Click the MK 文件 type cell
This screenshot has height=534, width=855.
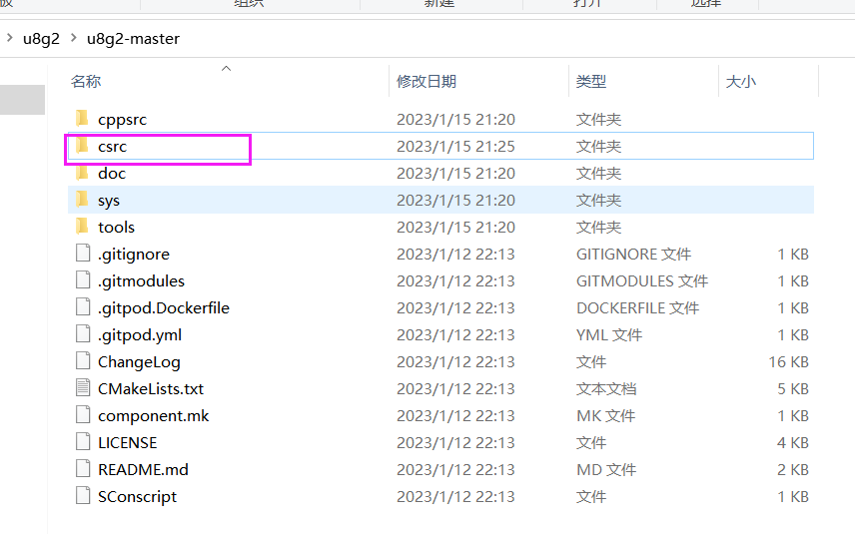click(x=606, y=416)
